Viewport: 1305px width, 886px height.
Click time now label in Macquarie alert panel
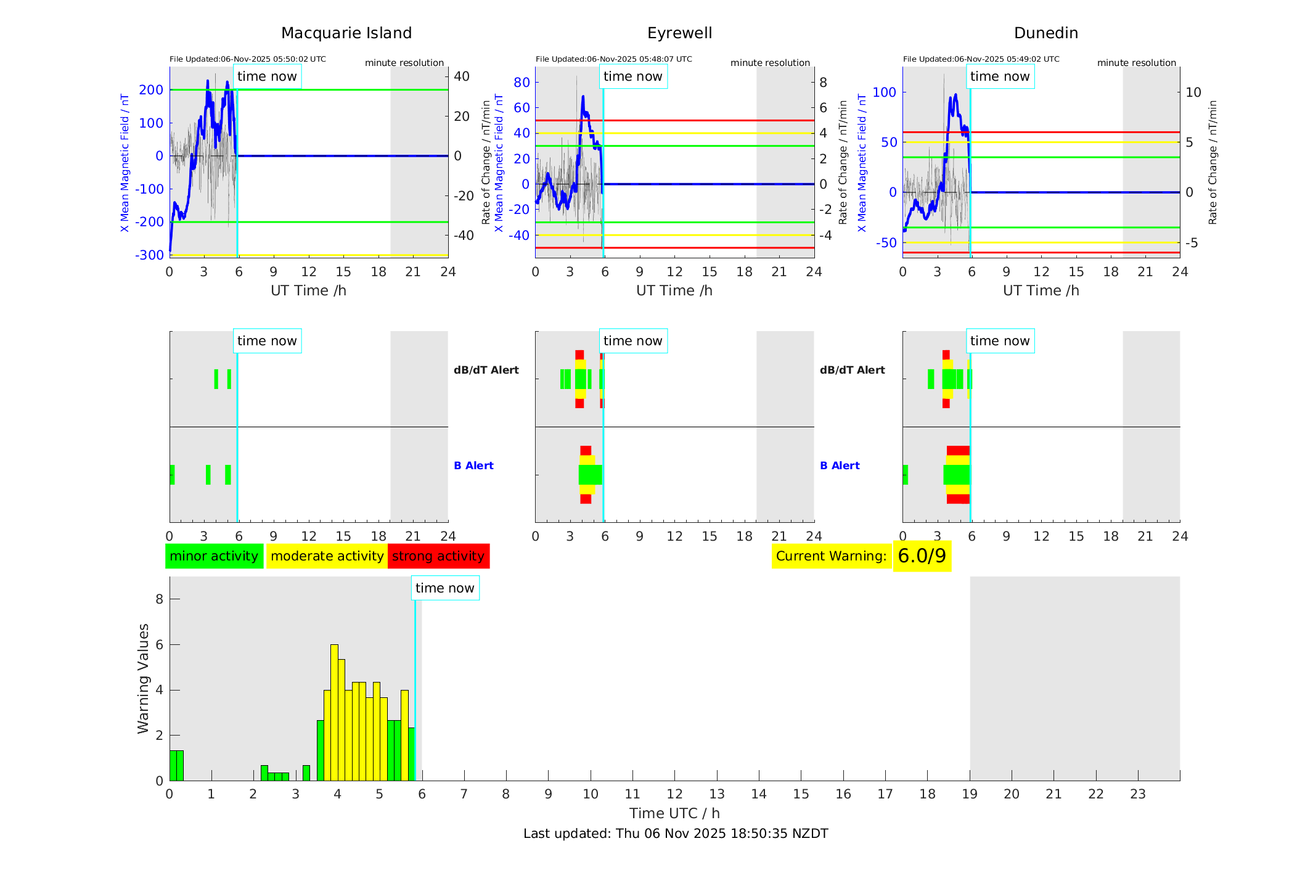pyautogui.click(x=267, y=340)
